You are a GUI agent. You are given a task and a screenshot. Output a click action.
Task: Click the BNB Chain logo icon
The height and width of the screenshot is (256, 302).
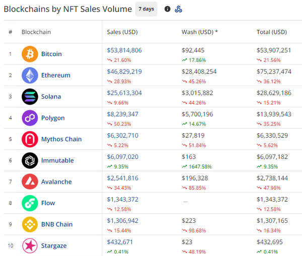[30, 224]
